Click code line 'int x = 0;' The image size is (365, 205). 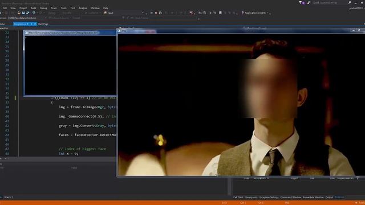click(x=68, y=153)
